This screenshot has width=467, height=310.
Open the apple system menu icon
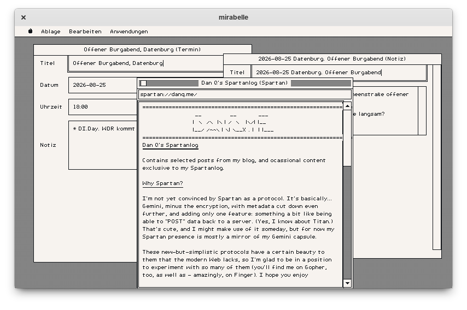pos(31,31)
